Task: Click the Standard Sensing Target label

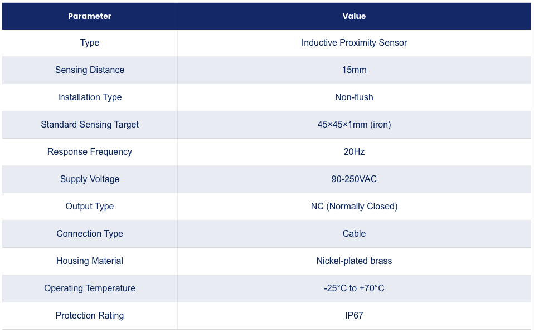Action: 90,125
